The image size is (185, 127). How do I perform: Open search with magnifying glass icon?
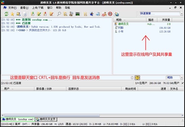(x=59, y=14)
